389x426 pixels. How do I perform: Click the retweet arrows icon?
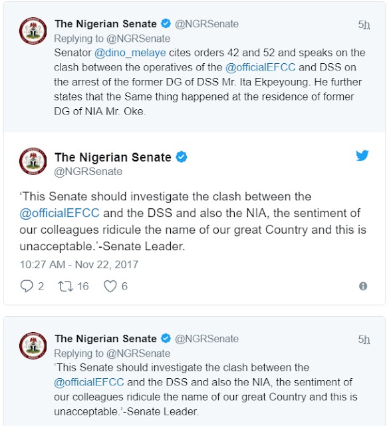tap(66, 286)
